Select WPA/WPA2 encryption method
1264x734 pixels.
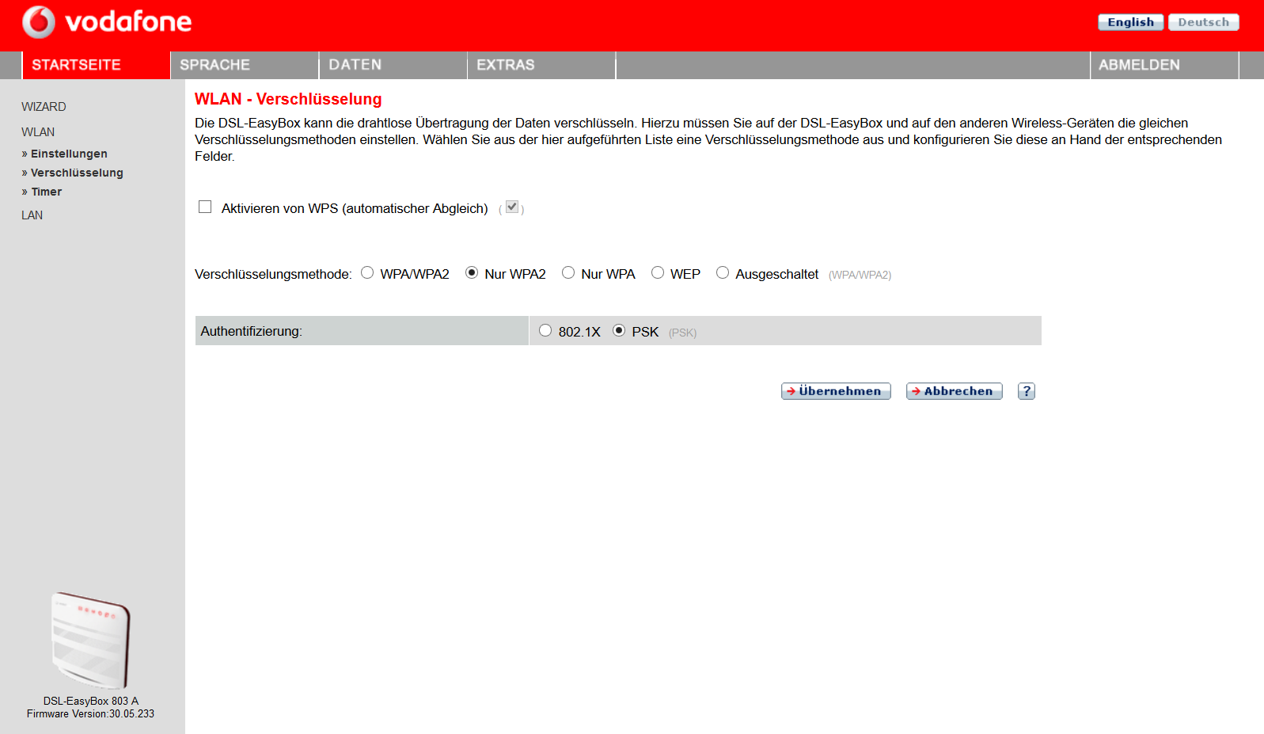click(x=367, y=273)
